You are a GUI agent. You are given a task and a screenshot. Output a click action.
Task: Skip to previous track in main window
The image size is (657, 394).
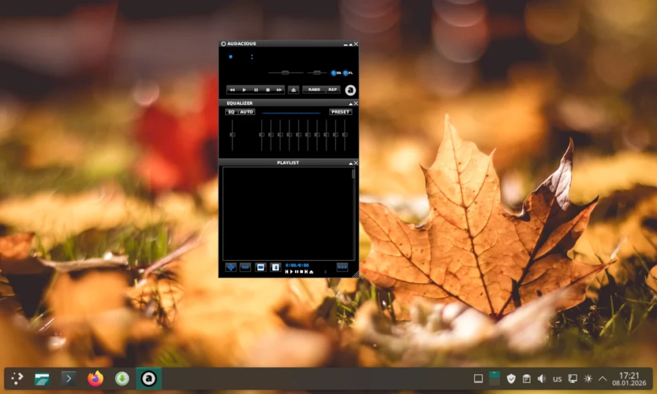[x=232, y=90]
